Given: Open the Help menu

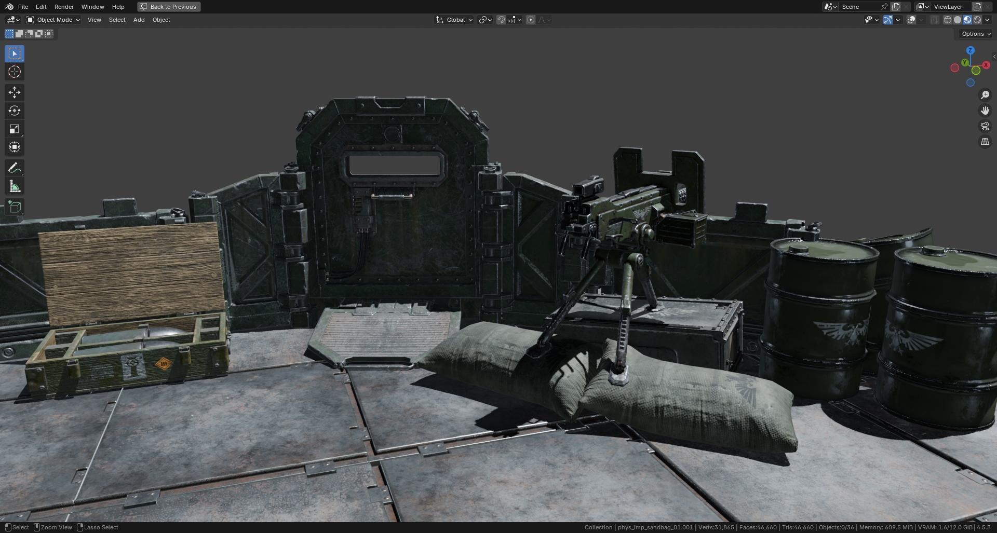Looking at the screenshot, I should (x=118, y=7).
